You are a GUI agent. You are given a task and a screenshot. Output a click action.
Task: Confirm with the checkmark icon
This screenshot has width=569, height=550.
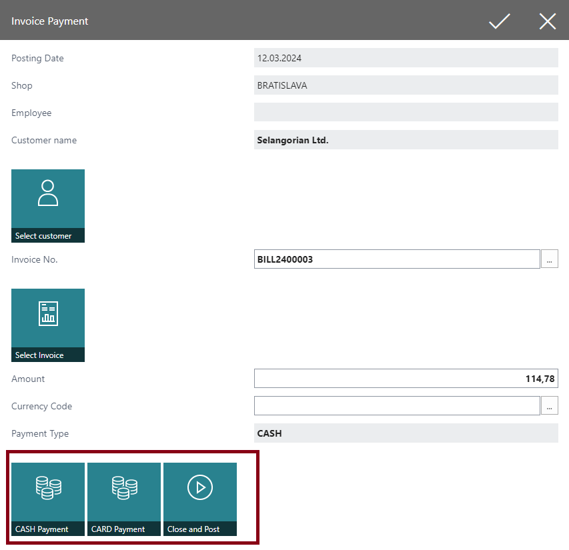(x=500, y=21)
